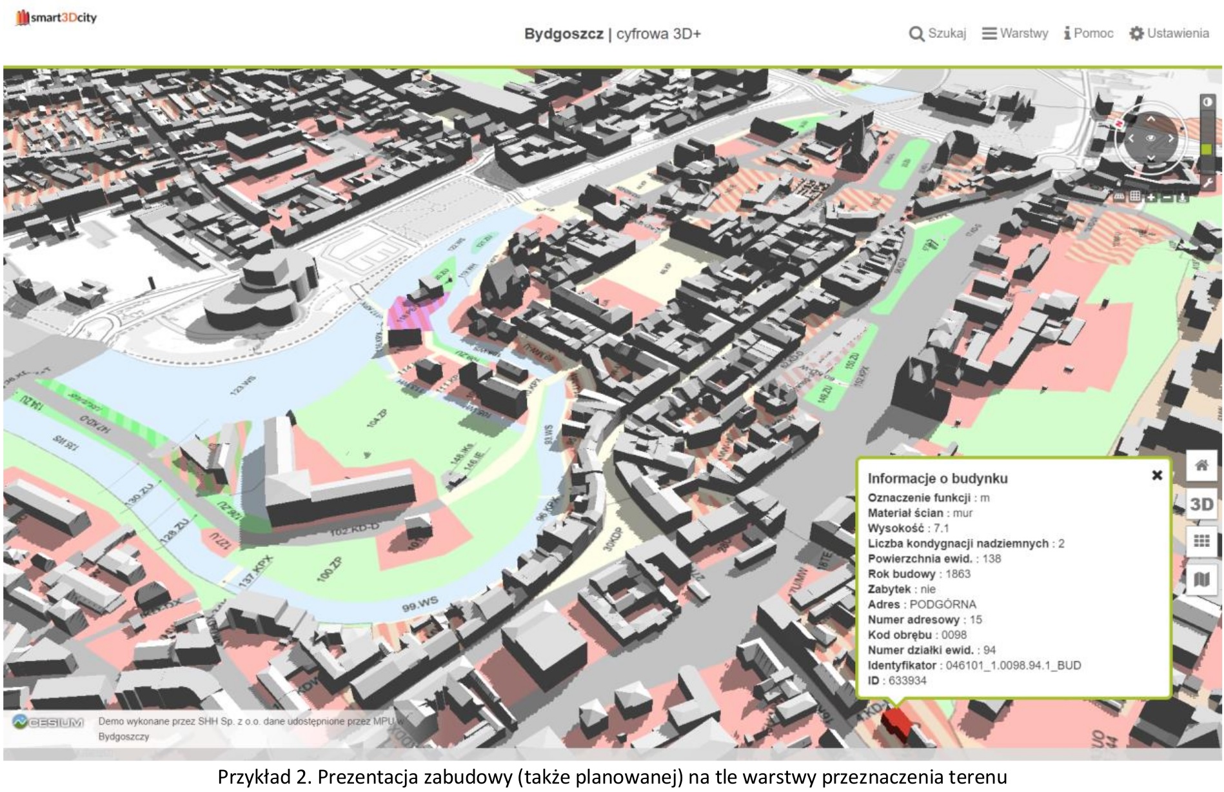Pan the camera right with compass arrow
Image resolution: width=1224 pixels, height=792 pixels.
(1171, 138)
